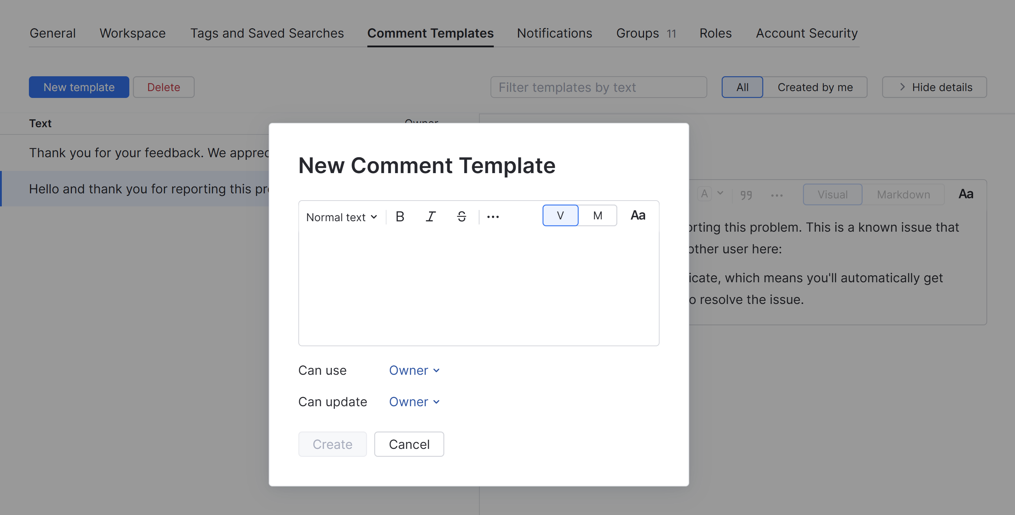The image size is (1015, 515).
Task: Open the Normal text style dropdown
Action: tap(341, 216)
